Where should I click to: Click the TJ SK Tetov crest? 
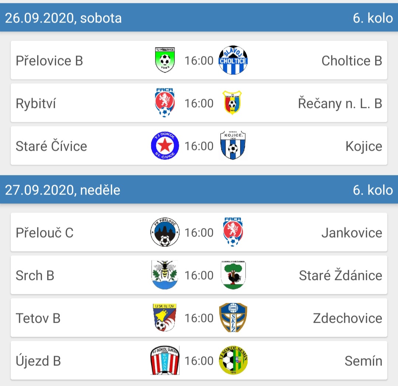[165, 318]
